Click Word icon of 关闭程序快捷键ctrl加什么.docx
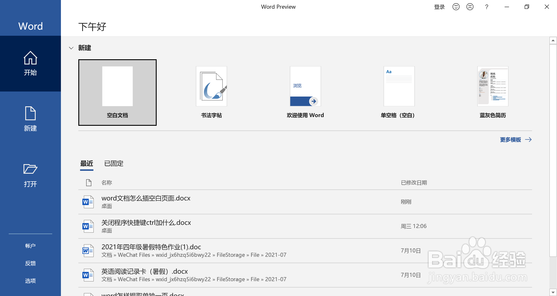 88,226
